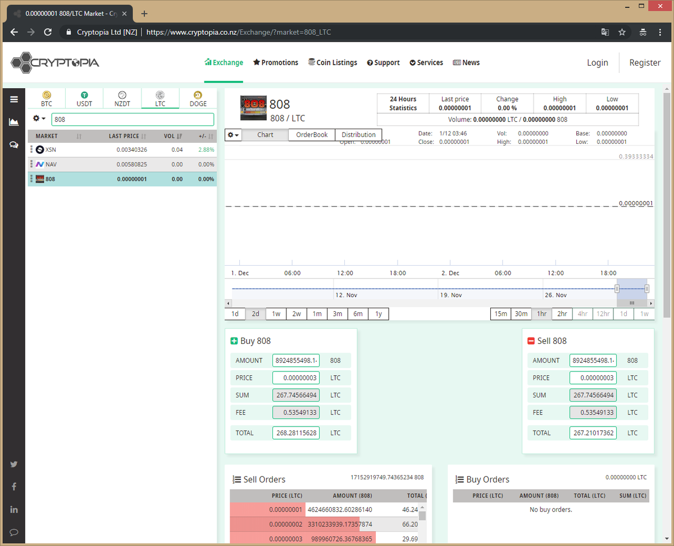
Task: Click the market search field containing 808
Action: 133,120
